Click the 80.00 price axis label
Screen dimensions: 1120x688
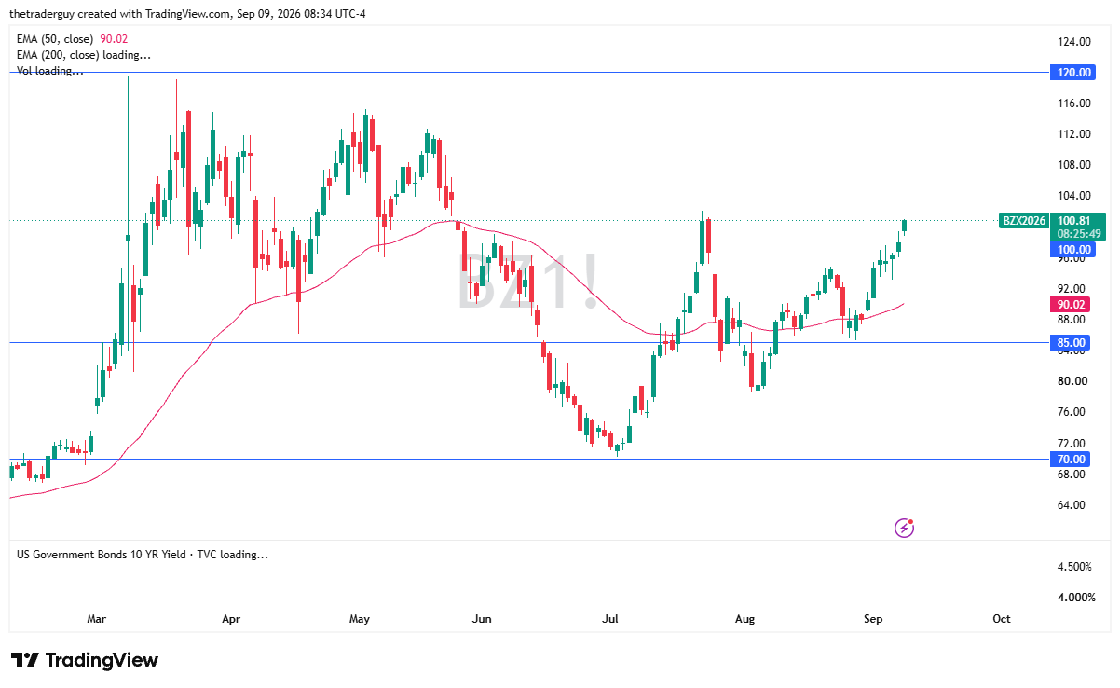[x=1074, y=381]
